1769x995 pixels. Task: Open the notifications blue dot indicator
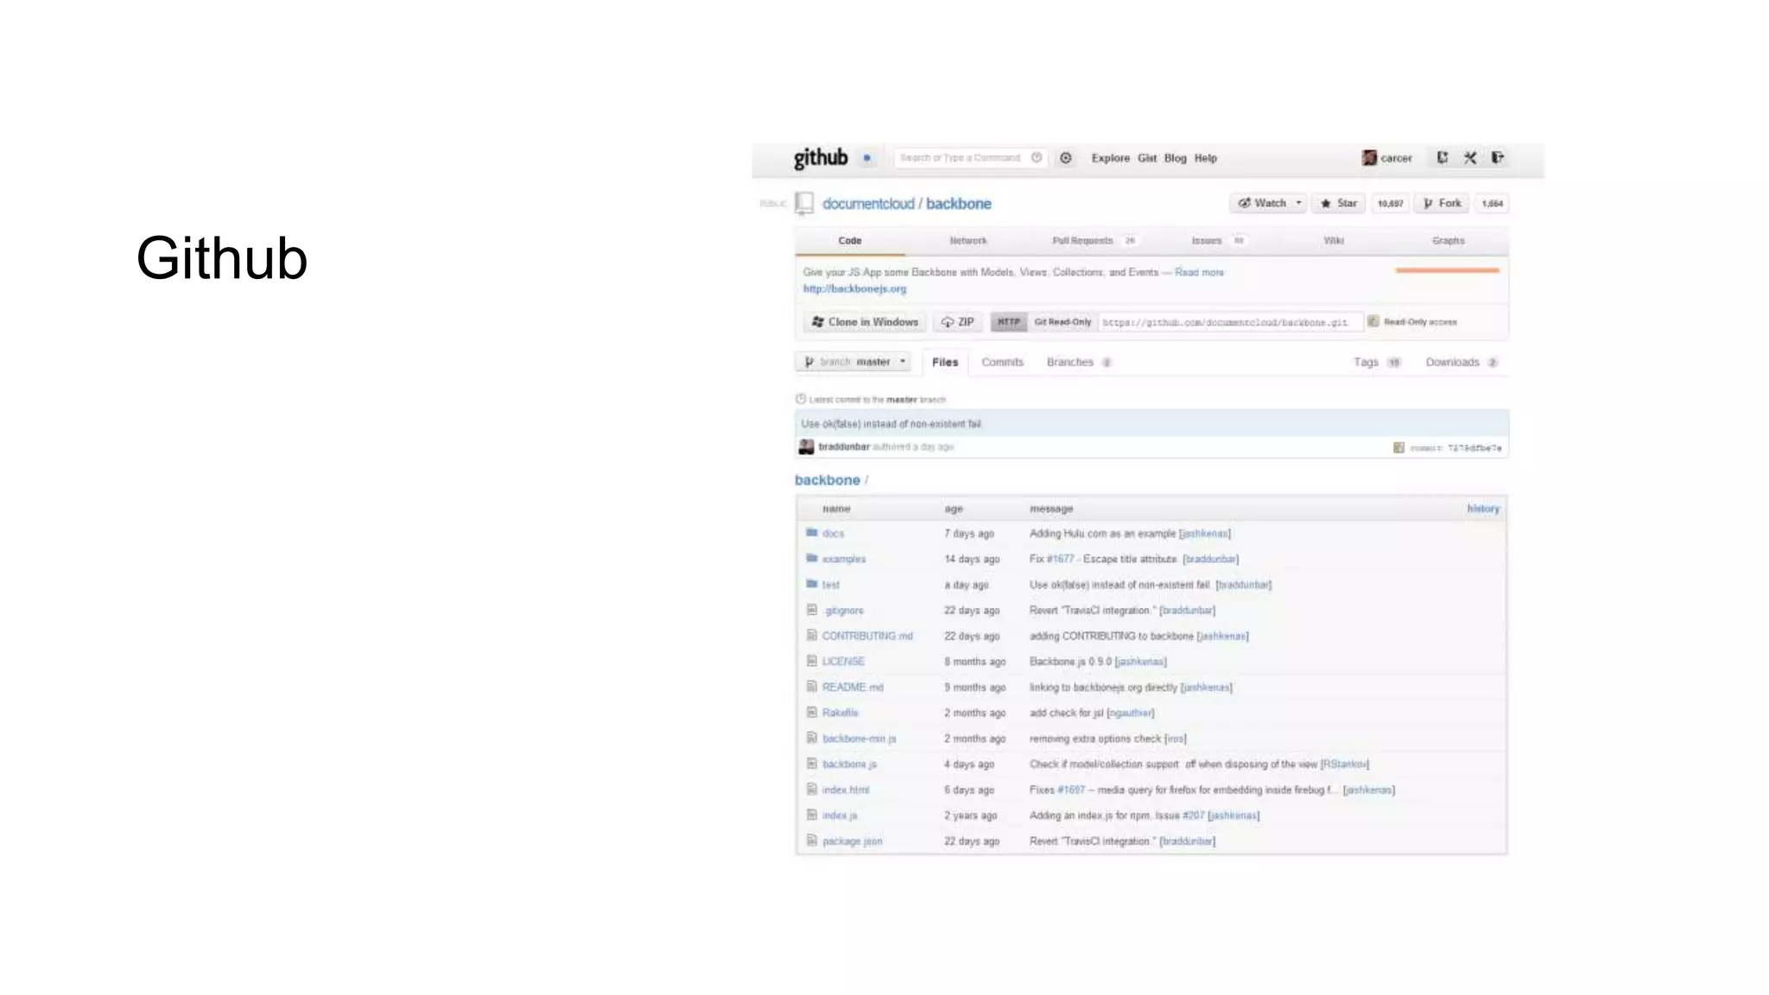coord(866,158)
